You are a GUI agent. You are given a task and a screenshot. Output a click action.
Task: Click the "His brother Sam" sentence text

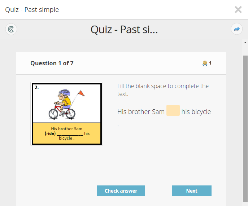click(x=141, y=112)
